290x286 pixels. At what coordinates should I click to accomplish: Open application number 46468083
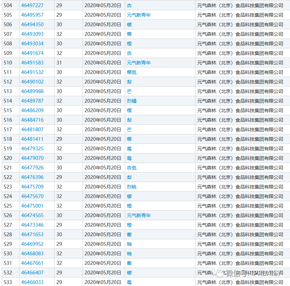pyautogui.click(x=32, y=254)
